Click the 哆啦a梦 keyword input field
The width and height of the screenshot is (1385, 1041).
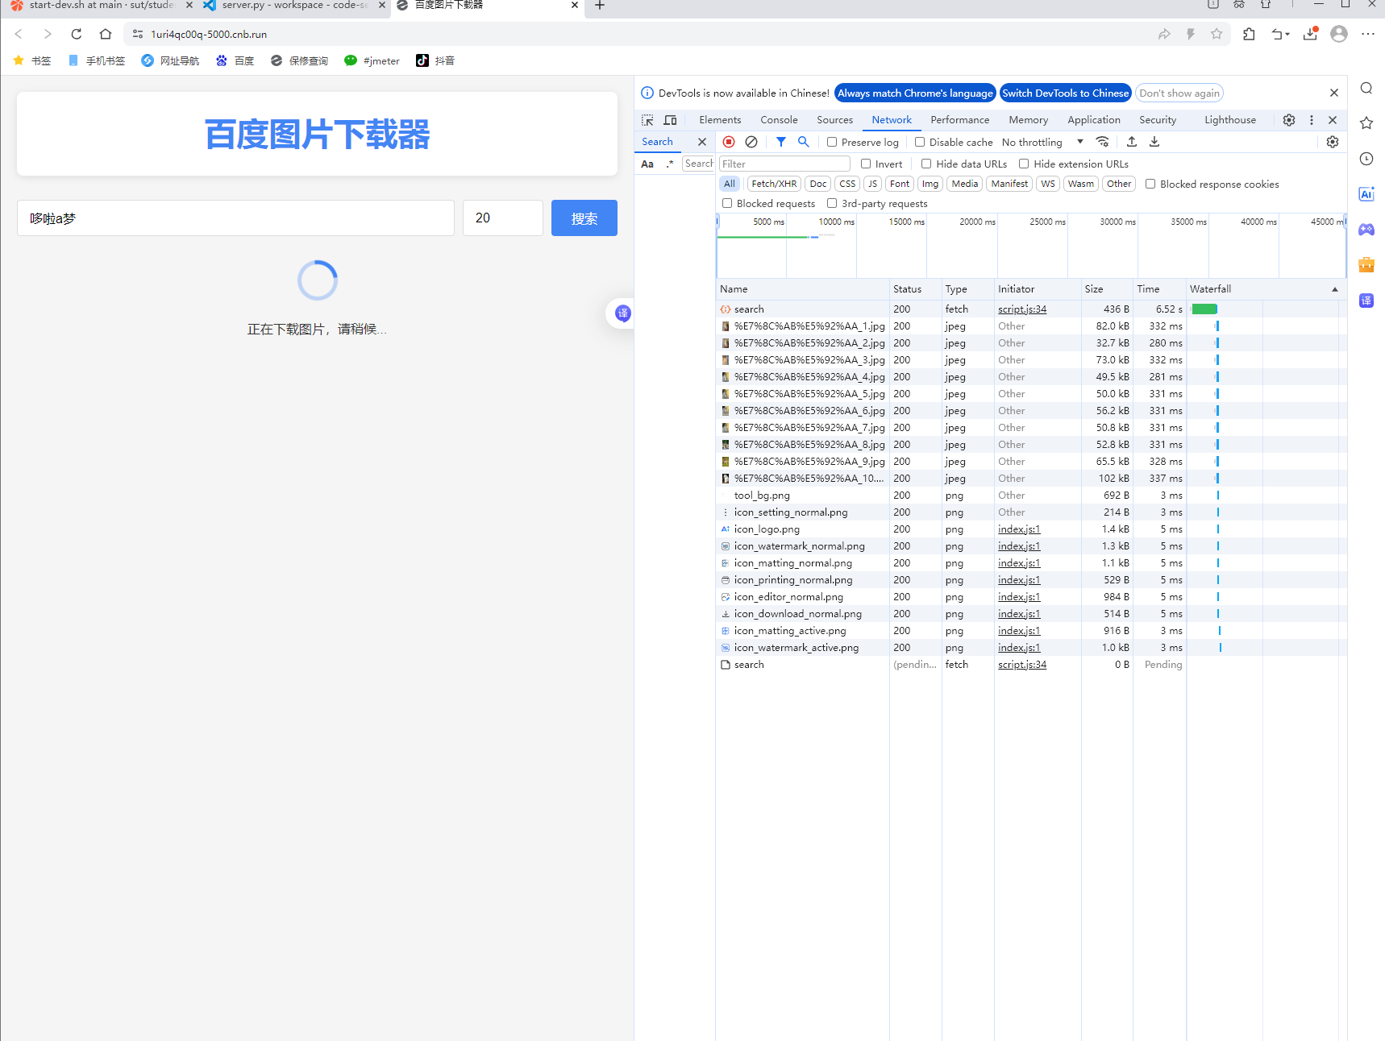click(x=235, y=218)
